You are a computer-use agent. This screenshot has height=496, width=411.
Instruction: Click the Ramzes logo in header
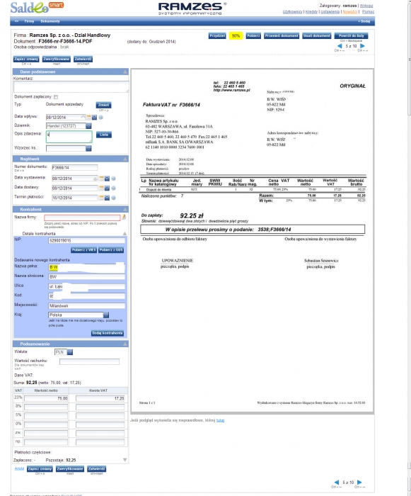(192, 9)
